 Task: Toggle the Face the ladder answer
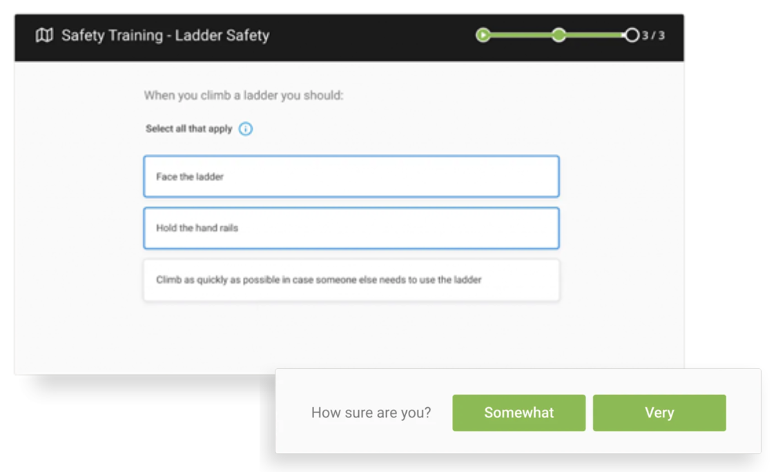coord(351,177)
